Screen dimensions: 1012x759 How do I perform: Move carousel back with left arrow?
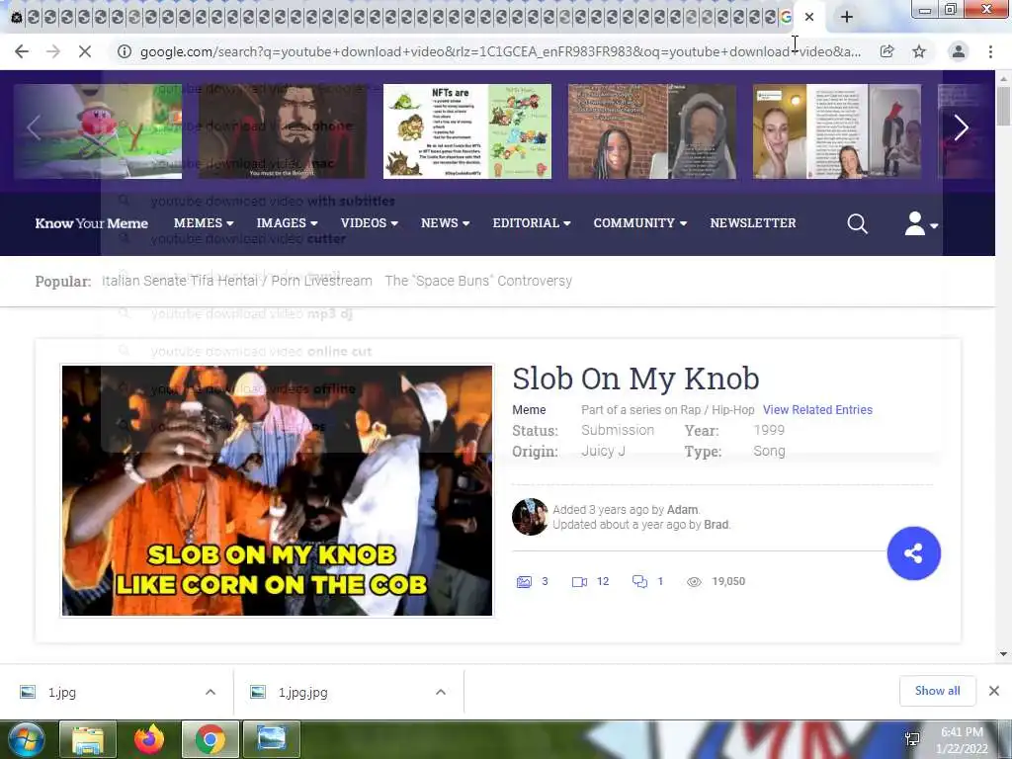coord(35,127)
